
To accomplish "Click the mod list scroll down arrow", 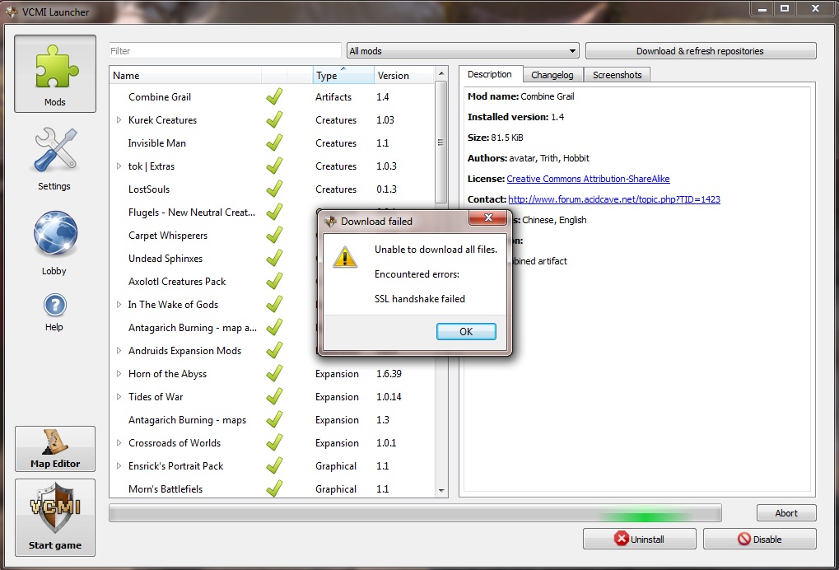I will coord(441,490).
